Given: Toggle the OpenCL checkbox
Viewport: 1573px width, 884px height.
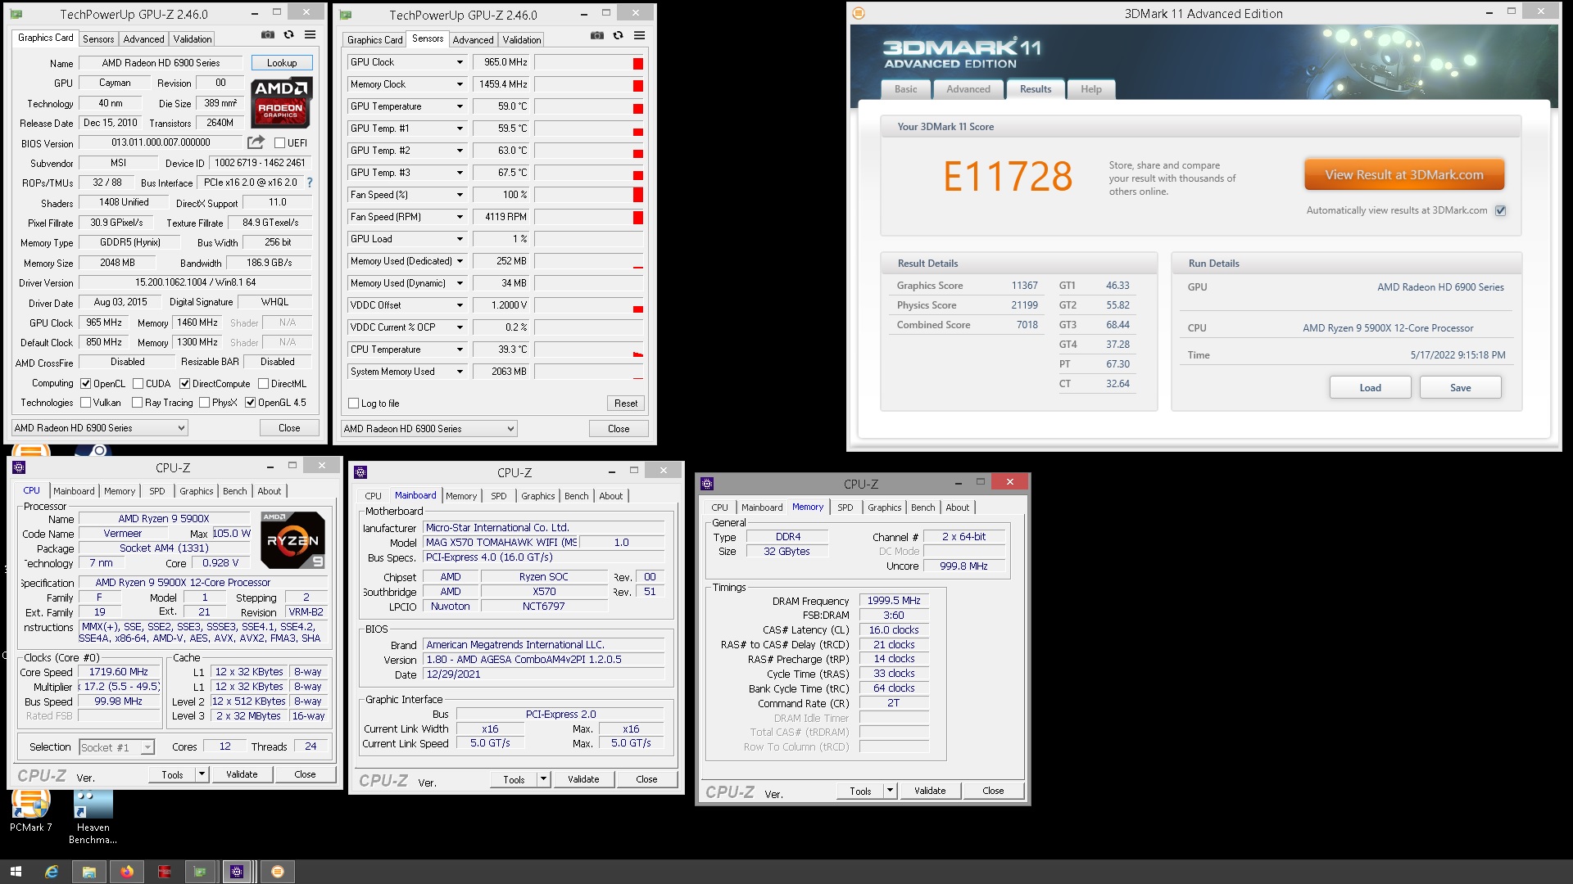Looking at the screenshot, I should (85, 384).
